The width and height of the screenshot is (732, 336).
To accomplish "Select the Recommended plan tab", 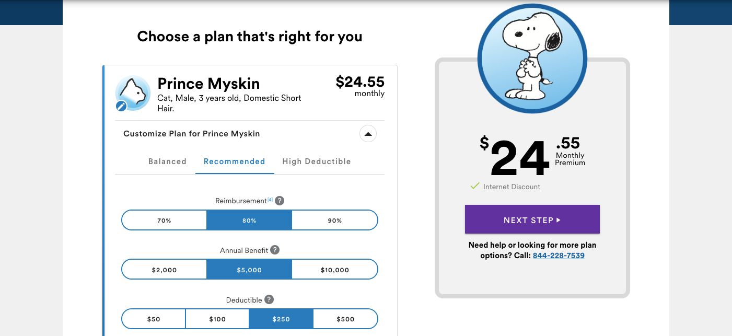I will [234, 161].
